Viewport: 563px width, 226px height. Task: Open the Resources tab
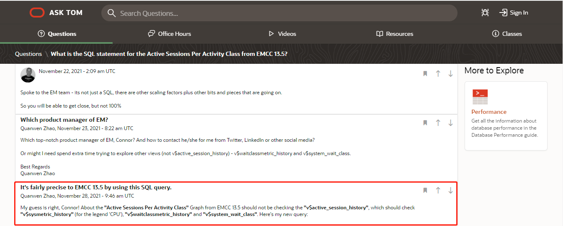395,34
